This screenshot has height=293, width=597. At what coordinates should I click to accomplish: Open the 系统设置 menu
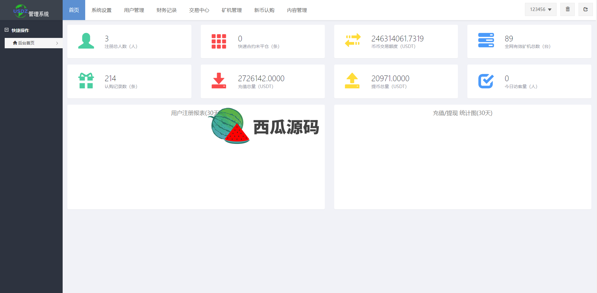101,10
